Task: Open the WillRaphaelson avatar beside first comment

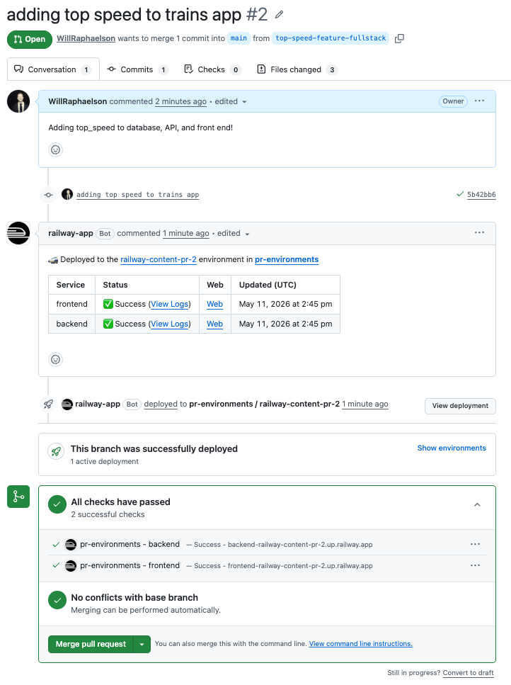Action: pyautogui.click(x=18, y=101)
